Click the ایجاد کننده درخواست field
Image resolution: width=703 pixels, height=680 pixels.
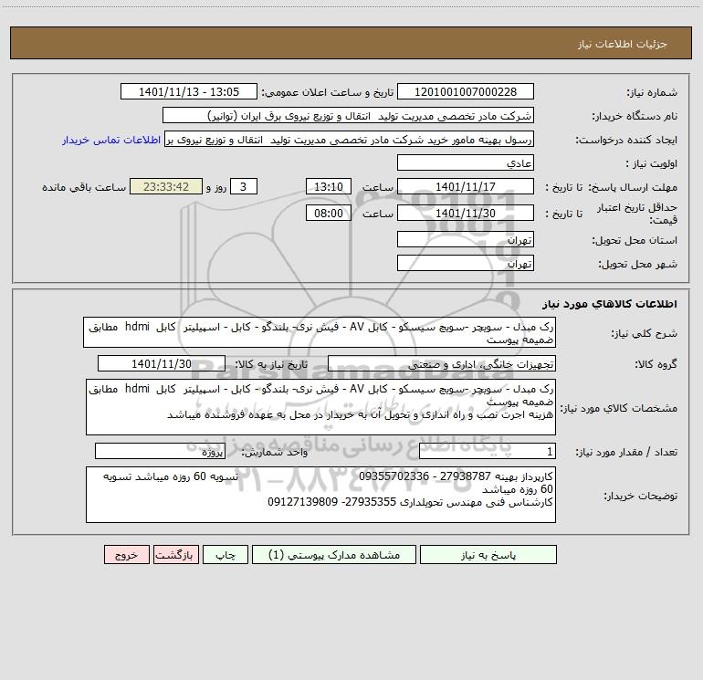349,139
